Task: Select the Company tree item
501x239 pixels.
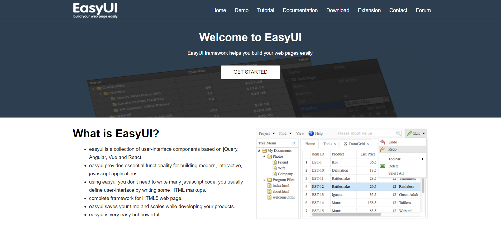Action: (285, 174)
